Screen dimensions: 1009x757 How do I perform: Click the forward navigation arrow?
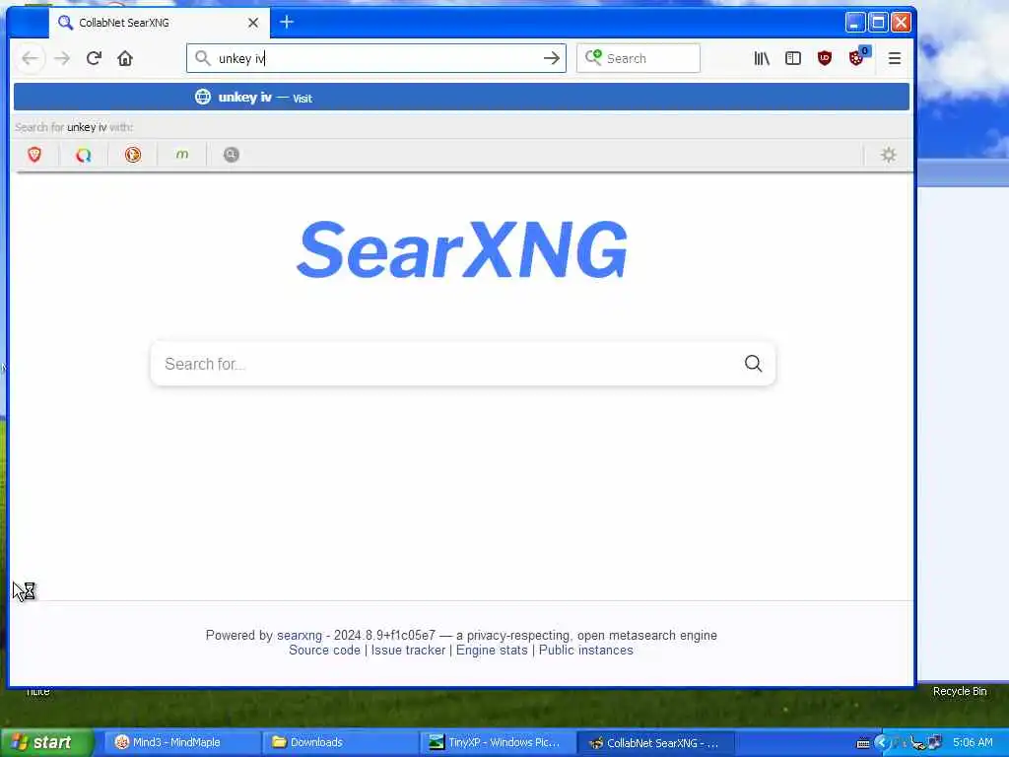click(62, 58)
